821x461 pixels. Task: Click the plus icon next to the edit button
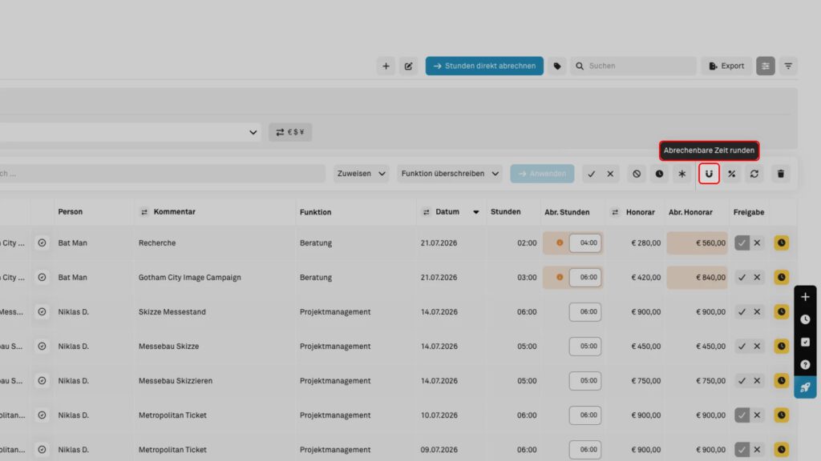386,66
